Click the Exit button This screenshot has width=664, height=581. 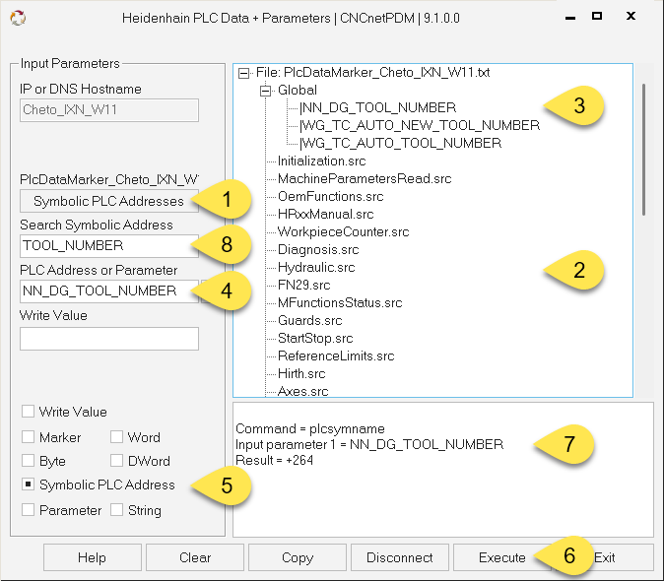click(x=605, y=557)
